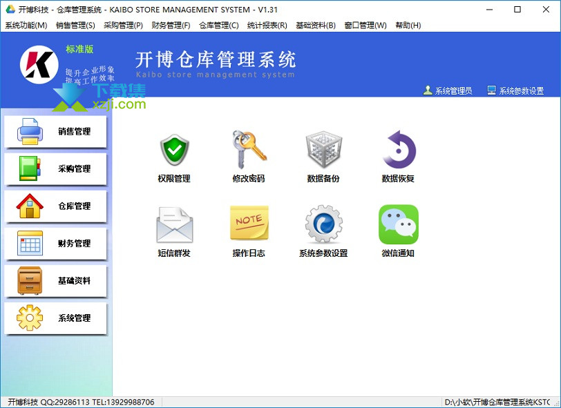Maximize the application window

(517, 10)
